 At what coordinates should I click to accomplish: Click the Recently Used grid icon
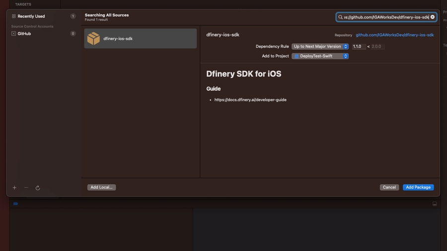click(14, 16)
